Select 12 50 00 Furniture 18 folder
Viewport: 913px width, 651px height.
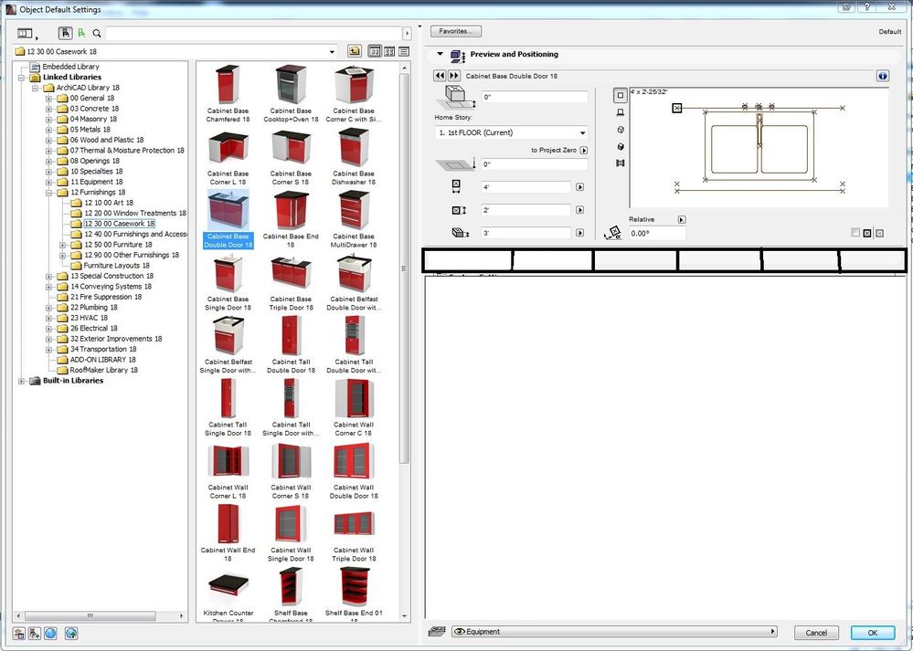(118, 245)
